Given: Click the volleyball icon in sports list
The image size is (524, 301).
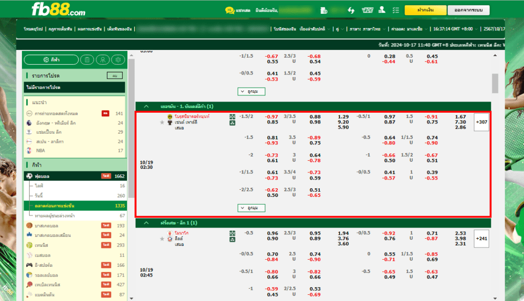Looking at the screenshot, I should pyautogui.click(x=29, y=275).
